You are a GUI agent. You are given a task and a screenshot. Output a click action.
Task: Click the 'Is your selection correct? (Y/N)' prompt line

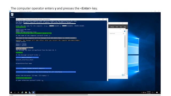click(x=29, y=80)
